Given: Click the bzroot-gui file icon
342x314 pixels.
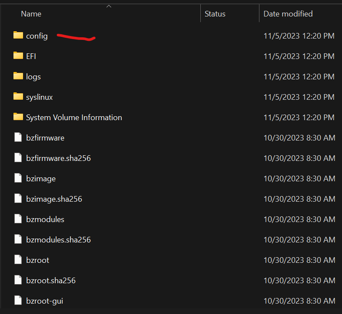Looking at the screenshot, I should pyautogui.click(x=18, y=301).
